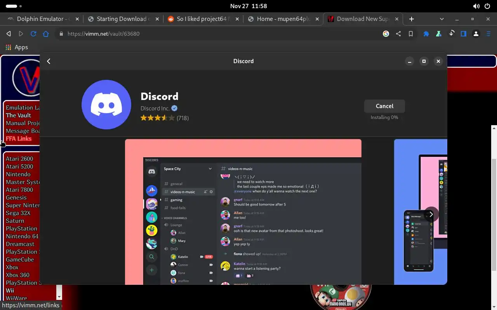The height and width of the screenshot is (310, 497).
Task: Open the Activities overview pill
Action: click(14, 6)
